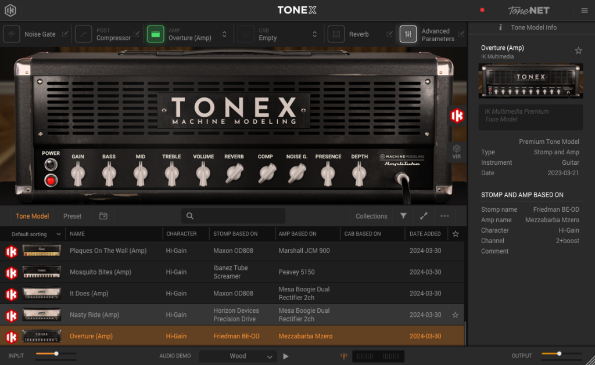The image size is (595, 365).
Task: Click the red IK button beside amp
Action: (457, 115)
